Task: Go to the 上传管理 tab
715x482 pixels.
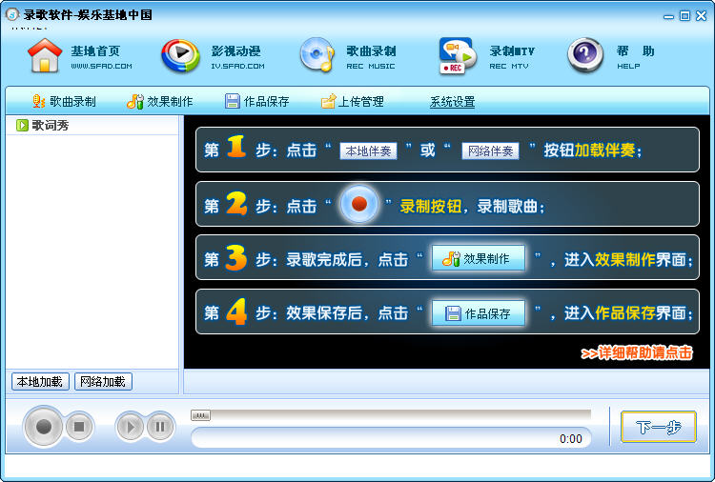Action: pyautogui.click(x=353, y=101)
